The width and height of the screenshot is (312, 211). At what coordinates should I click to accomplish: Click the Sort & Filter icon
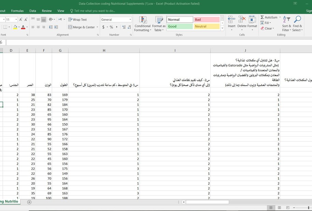pyautogui.click(x=287, y=23)
